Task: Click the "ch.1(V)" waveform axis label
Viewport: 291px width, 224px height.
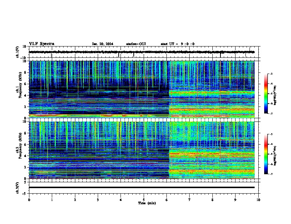Action: [18, 52]
